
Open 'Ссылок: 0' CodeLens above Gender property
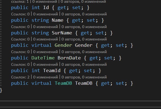(20, 39)
